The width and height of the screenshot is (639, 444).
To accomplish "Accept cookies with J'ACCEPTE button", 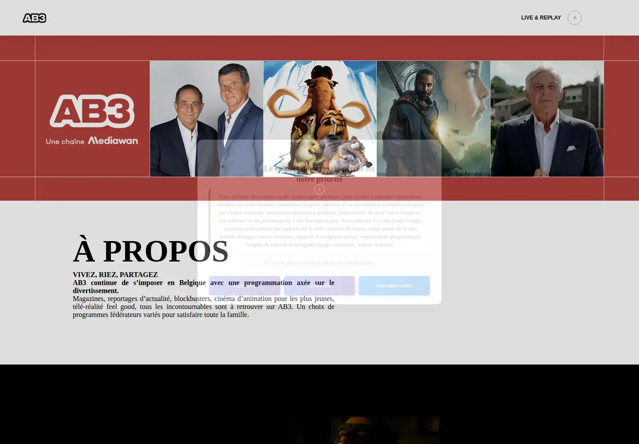I will click(245, 285).
